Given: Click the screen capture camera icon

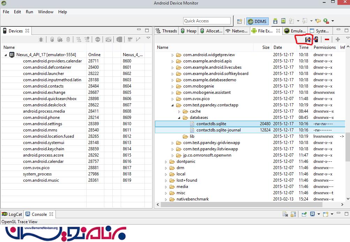Looking at the screenshot, I should 109,40.
